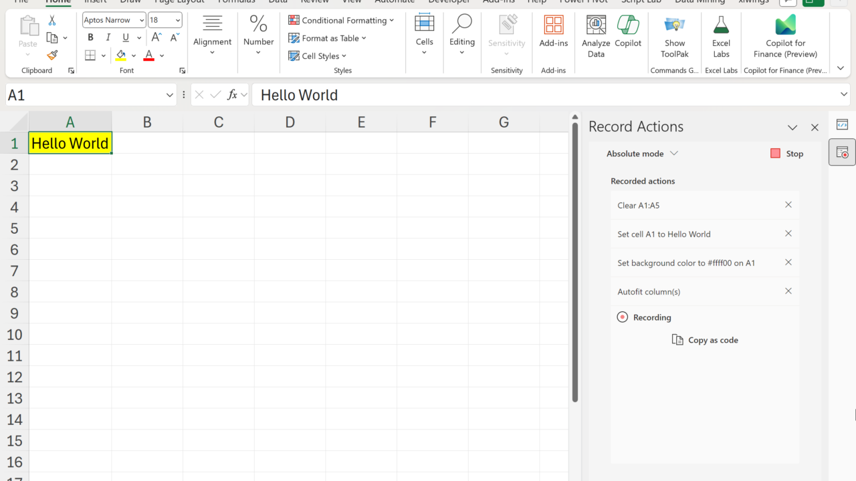Click Copy as code button
Image resolution: width=856 pixels, height=481 pixels.
tap(705, 340)
